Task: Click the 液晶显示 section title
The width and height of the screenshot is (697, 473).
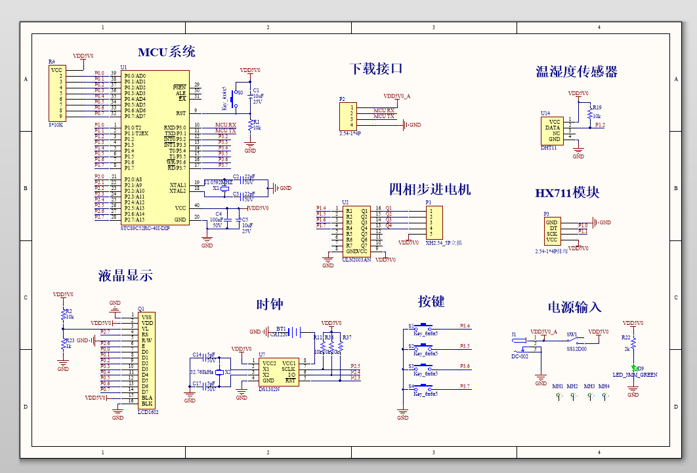Action: point(125,276)
